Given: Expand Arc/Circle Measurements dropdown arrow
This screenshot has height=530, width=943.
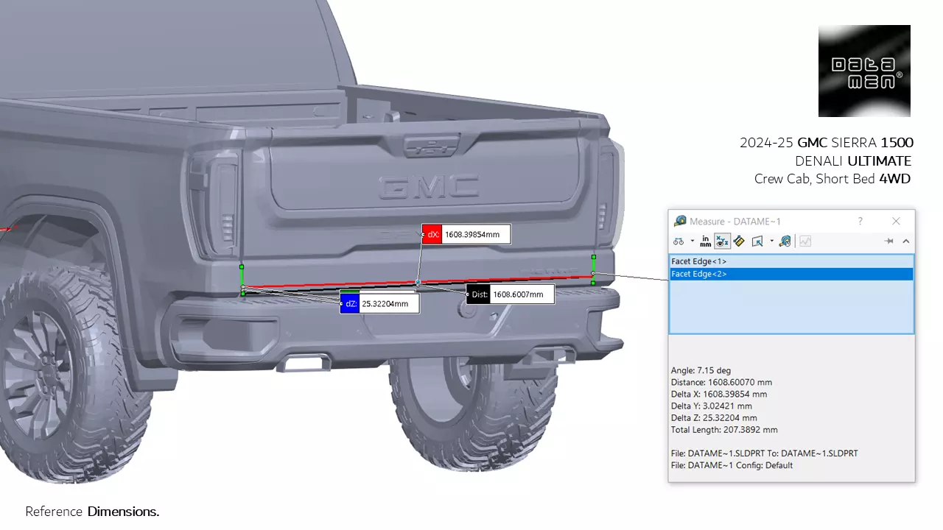Looking at the screenshot, I should coord(692,241).
